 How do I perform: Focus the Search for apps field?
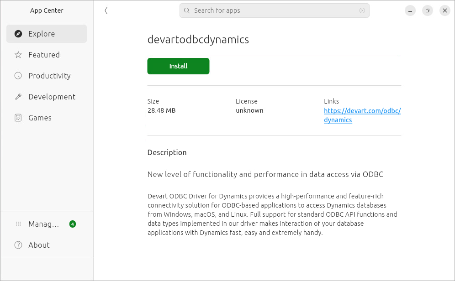(x=274, y=10)
